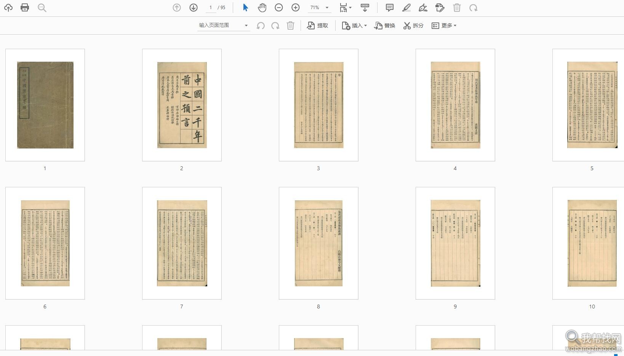Select the sign document pen tool
This screenshot has height=356, width=624.
423,8
